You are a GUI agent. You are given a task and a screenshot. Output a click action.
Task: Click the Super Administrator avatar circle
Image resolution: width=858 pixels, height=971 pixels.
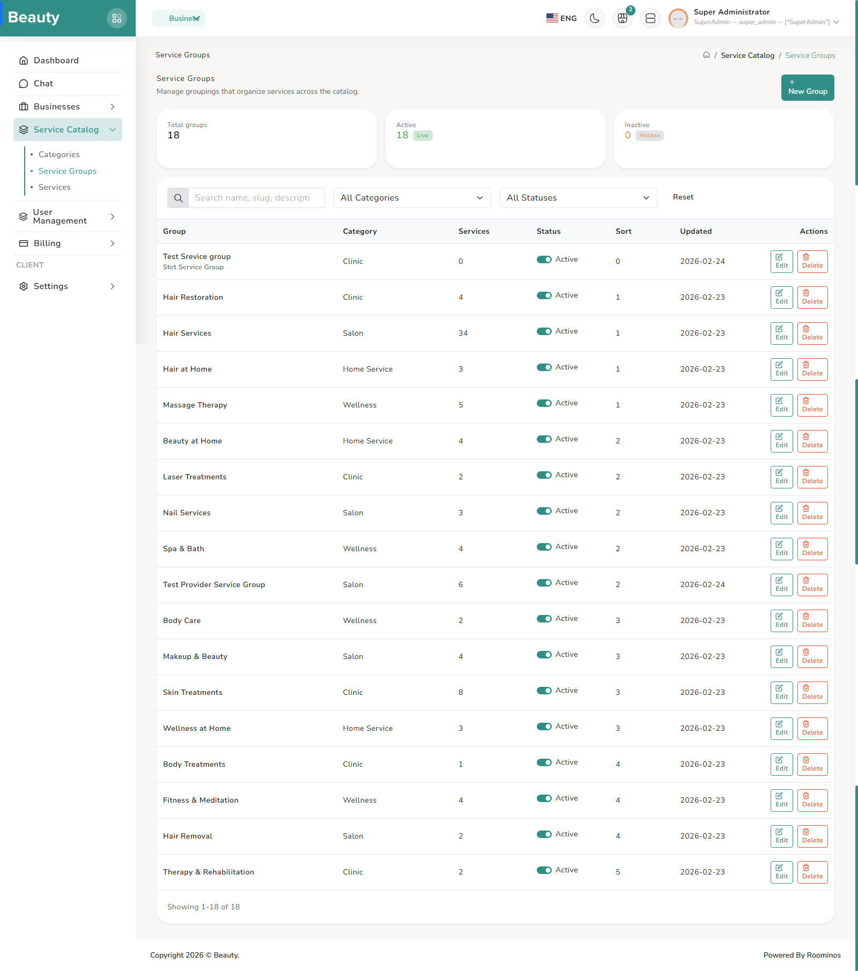tap(677, 18)
